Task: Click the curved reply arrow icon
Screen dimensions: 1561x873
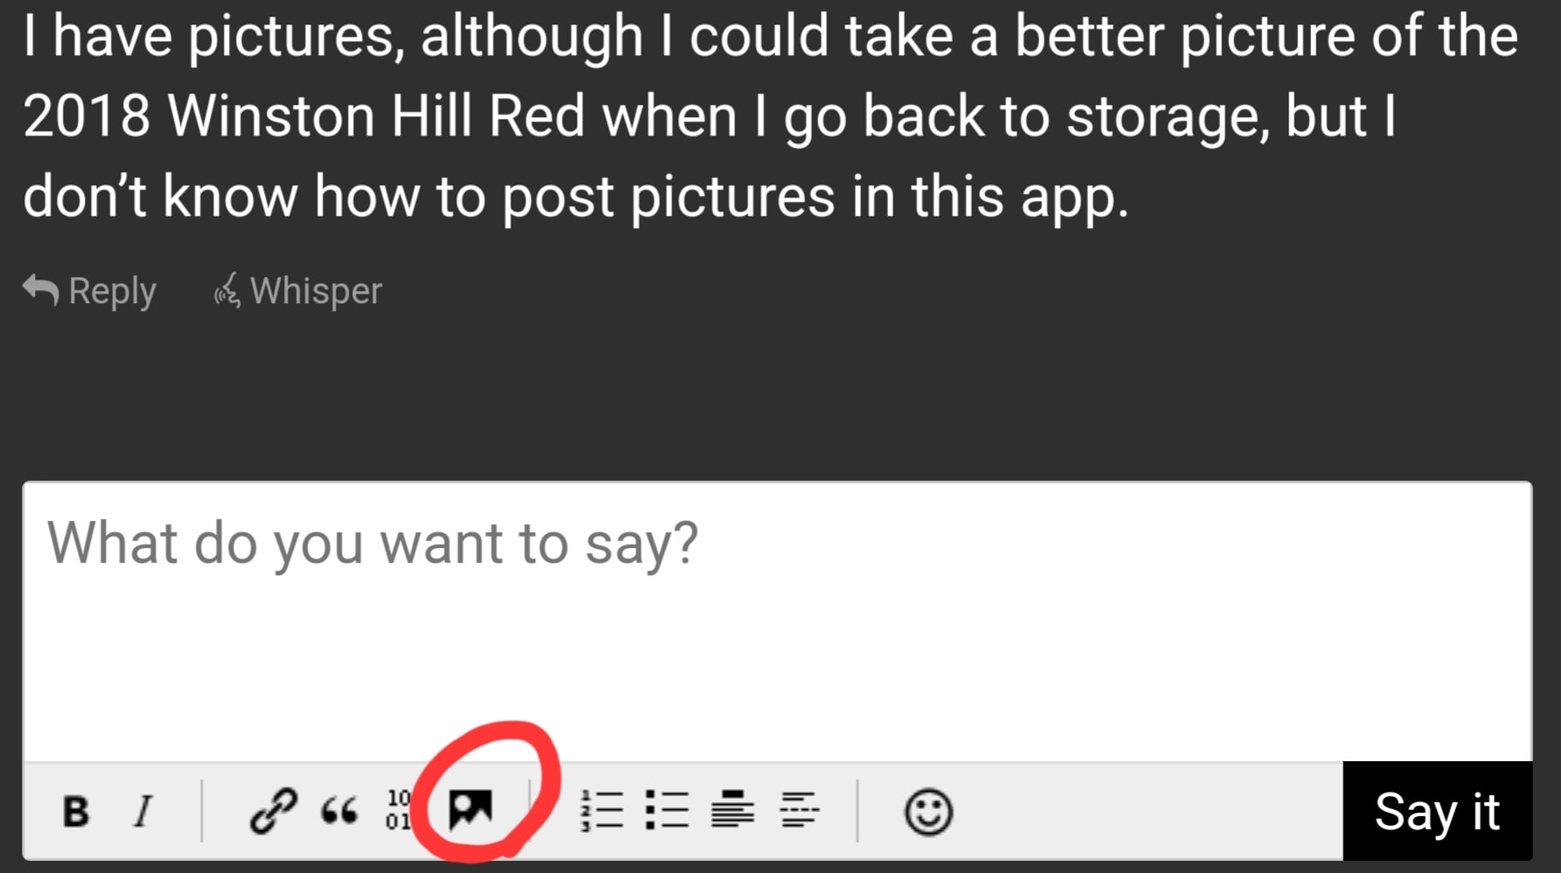Action: pos(40,289)
